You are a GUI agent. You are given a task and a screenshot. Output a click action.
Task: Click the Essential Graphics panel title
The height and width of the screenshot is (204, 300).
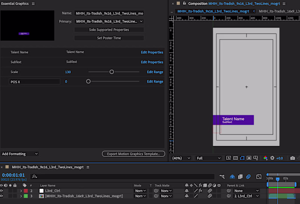click(15, 3)
